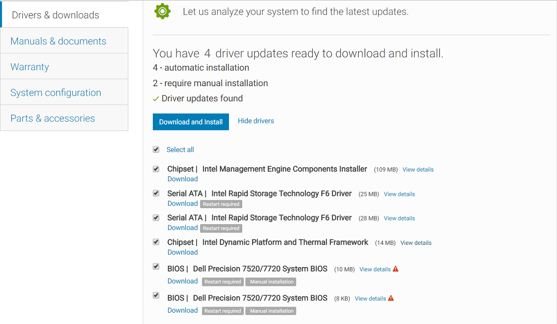View details of 25 MB Rapid Storage Driver
Image resolution: width=557 pixels, height=324 pixels.
pos(399,194)
